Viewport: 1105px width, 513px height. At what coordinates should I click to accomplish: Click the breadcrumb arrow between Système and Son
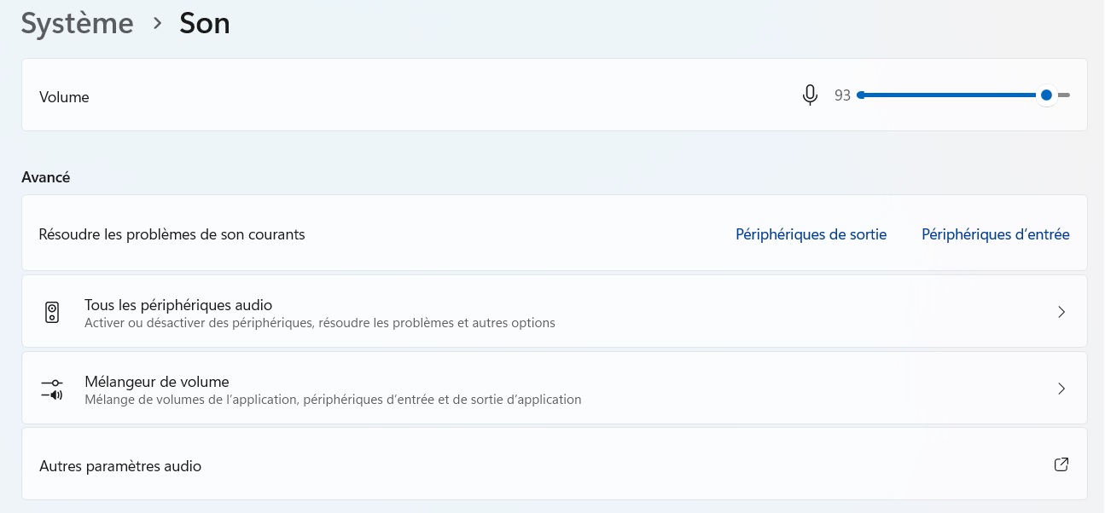click(157, 24)
